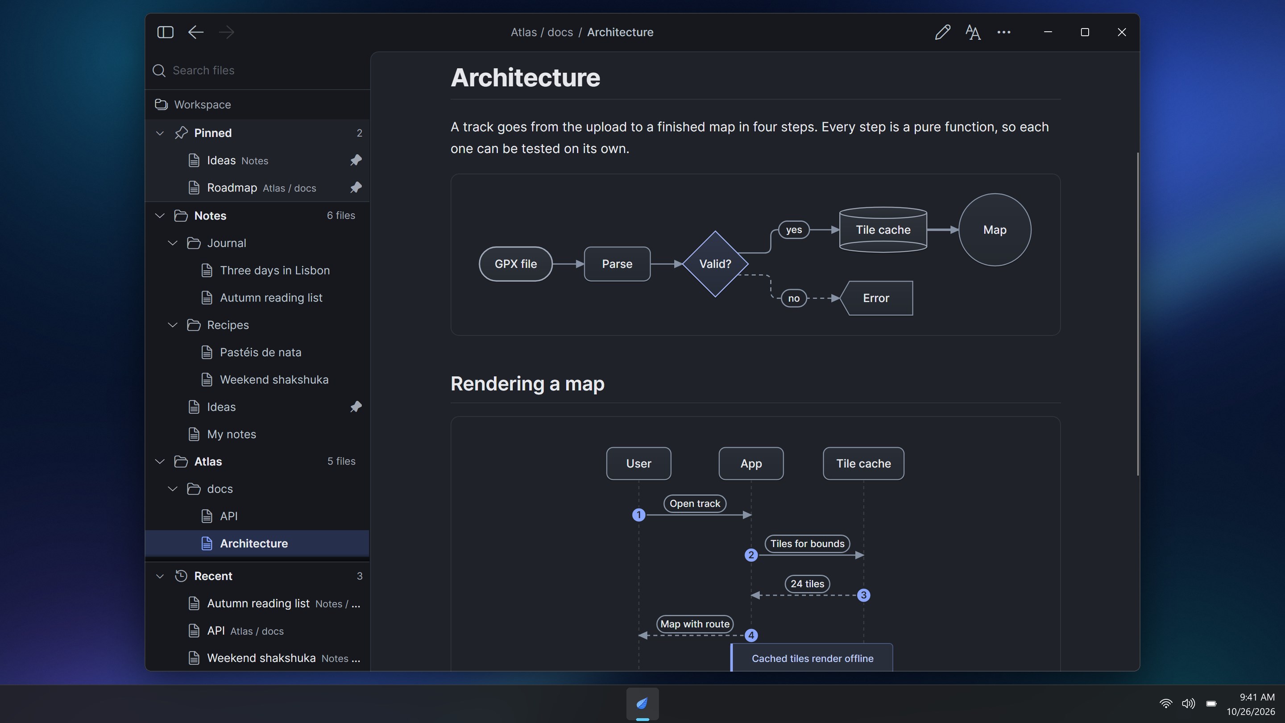The image size is (1285, 723).
Task: Collapse the Atlas folder
Action: [160, 461]
